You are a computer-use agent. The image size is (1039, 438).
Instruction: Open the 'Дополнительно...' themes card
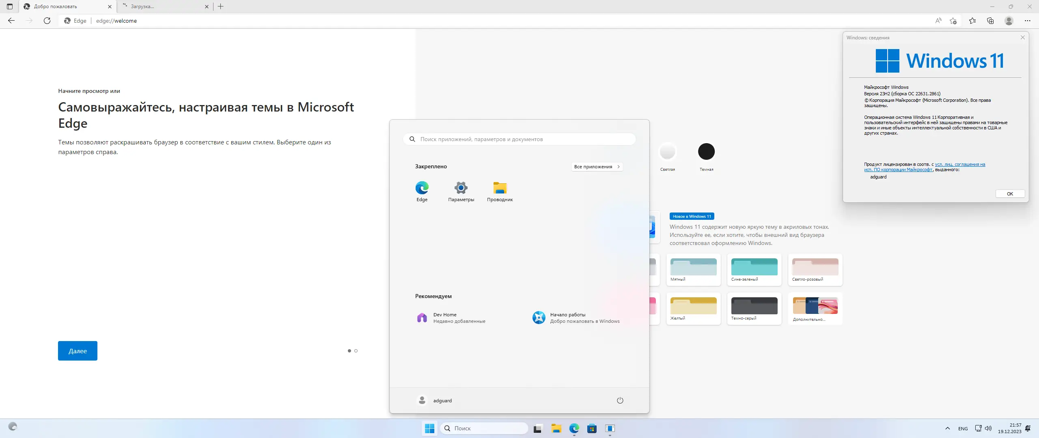click(815, 309)
